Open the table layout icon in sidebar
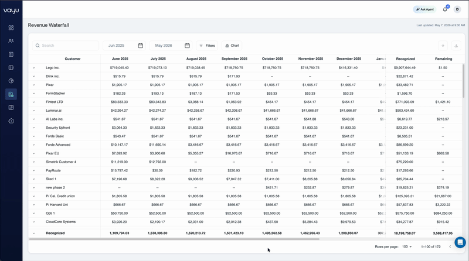This screenshot has width=469, height=261. tap(11, 108)
